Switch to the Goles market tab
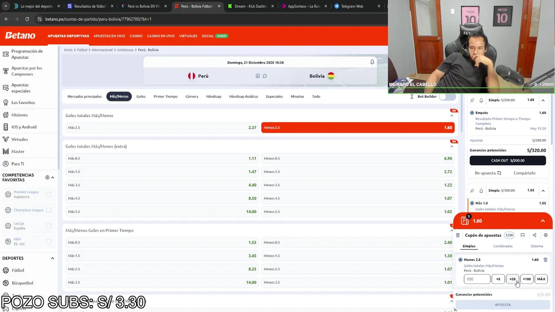The width and height of the screenshot is (555, 312). tap(141, 97)
